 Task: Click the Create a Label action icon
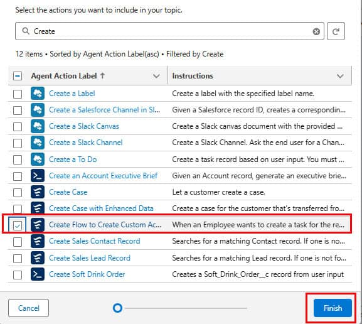click(x=38, y=94)
